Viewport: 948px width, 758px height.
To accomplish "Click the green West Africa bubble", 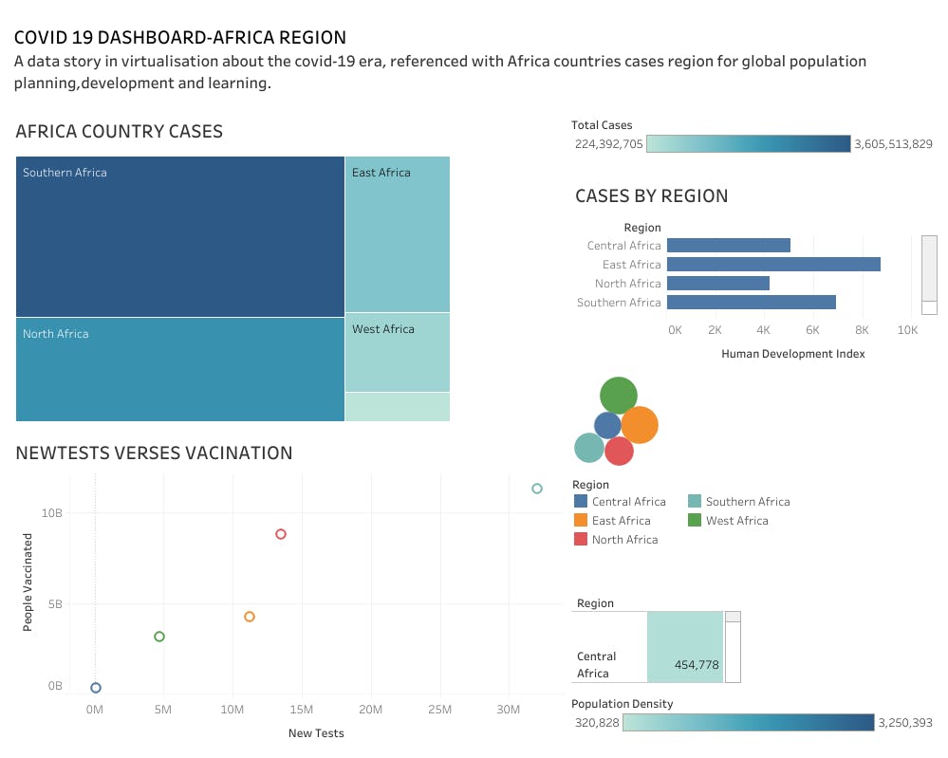I will pyautogui.click(x=619, y=396).
